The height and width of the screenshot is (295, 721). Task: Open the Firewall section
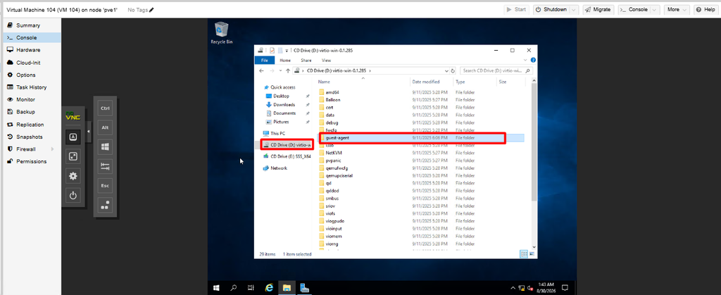point(26,149)
